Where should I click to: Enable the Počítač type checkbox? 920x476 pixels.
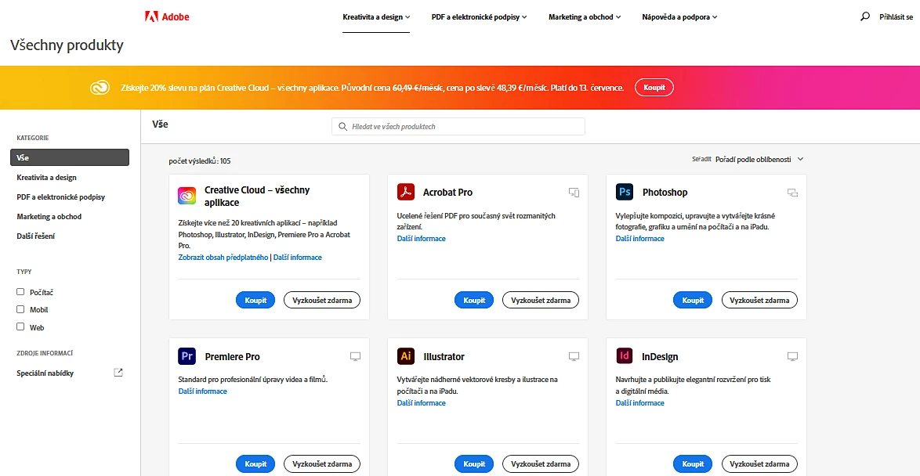coord(21,292)
